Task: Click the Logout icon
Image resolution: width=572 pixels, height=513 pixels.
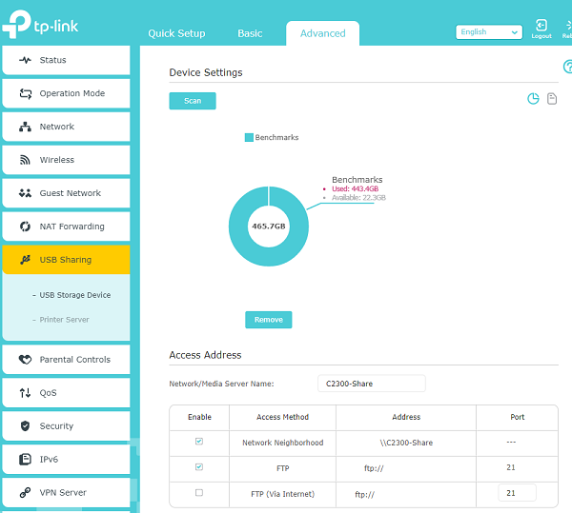Action: point(541,28)
